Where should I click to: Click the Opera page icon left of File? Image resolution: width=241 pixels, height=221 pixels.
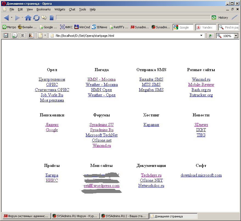tap(5, 9)
